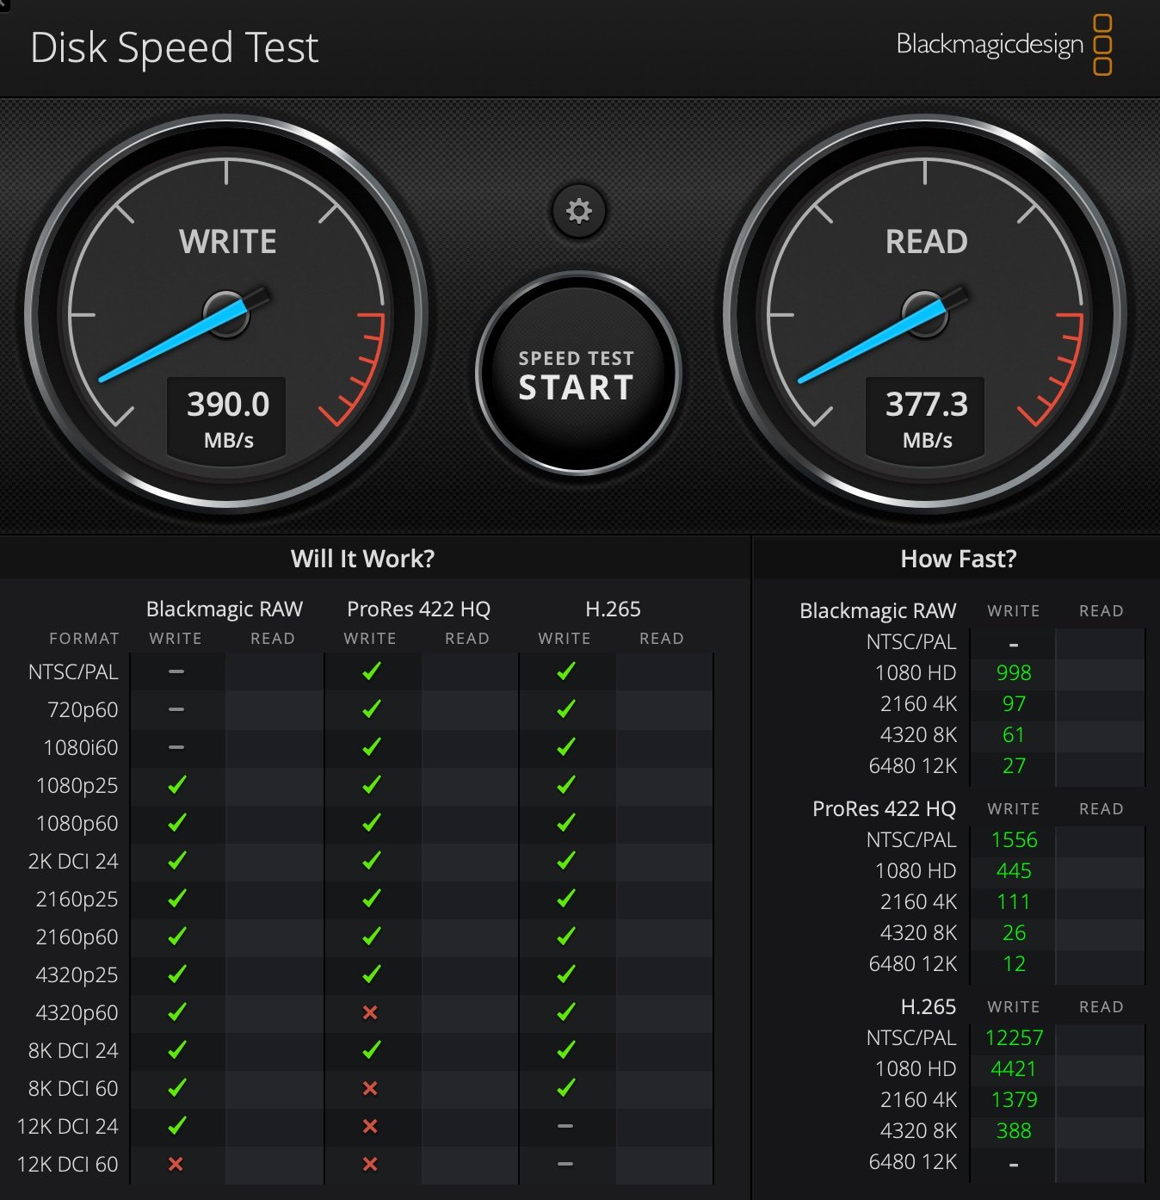
Task: Click the ProRes 422 HQ header in Will It Work
Action: [x=418, y=609]
